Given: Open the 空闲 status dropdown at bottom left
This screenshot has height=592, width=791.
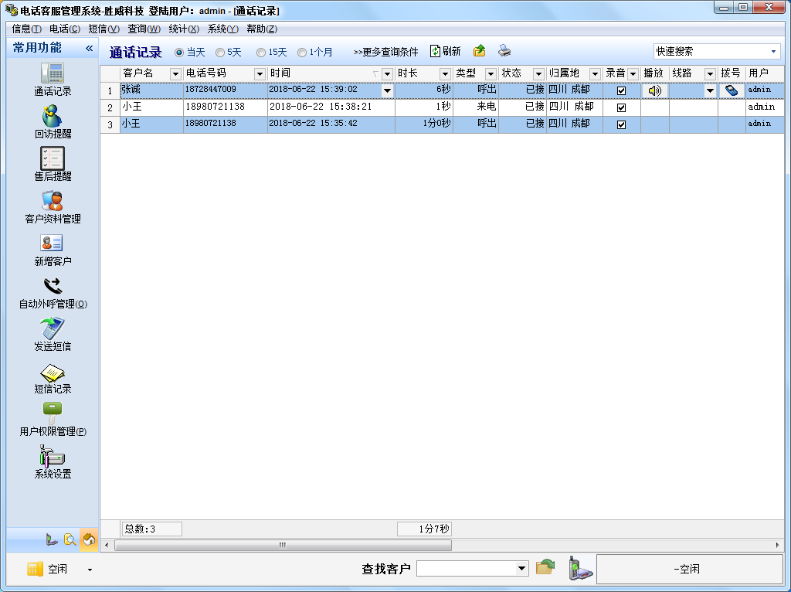Looking at the screenshot, I should pos(90,570).
